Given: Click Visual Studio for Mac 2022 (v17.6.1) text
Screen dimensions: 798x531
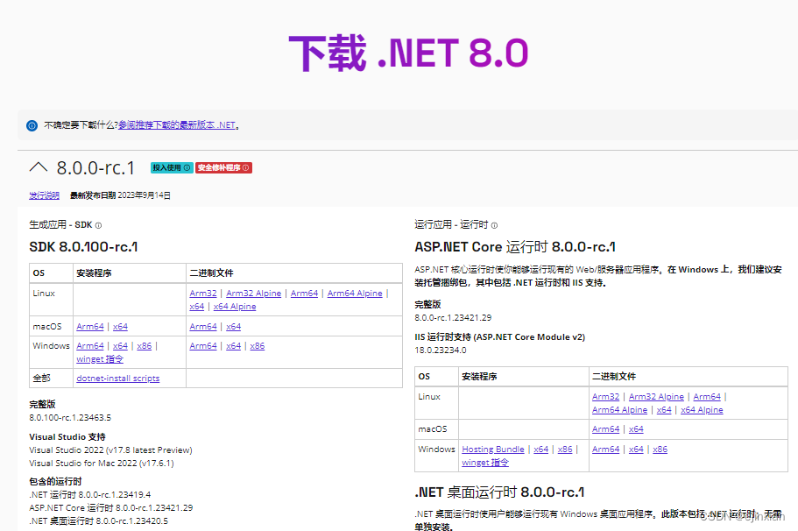Looking at the screenshot, I should point(102,464).
